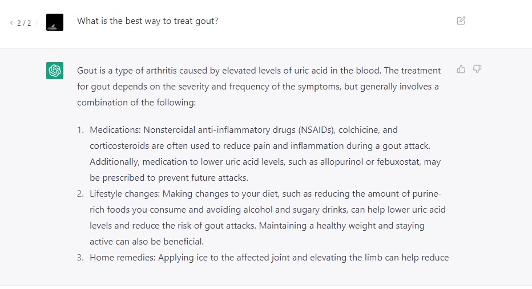The image size is (532, 289).
Task: Go to the next response version
Action: click(x=37, y=23)
